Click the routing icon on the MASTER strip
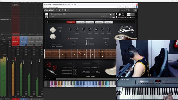This screenshot has width=178, height=100. 10,95
